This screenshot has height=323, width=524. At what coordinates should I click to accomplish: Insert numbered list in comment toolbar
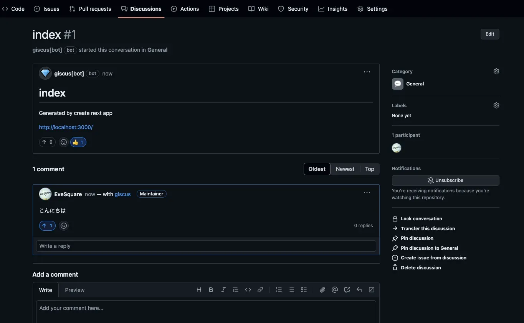[x=279, y=290]
